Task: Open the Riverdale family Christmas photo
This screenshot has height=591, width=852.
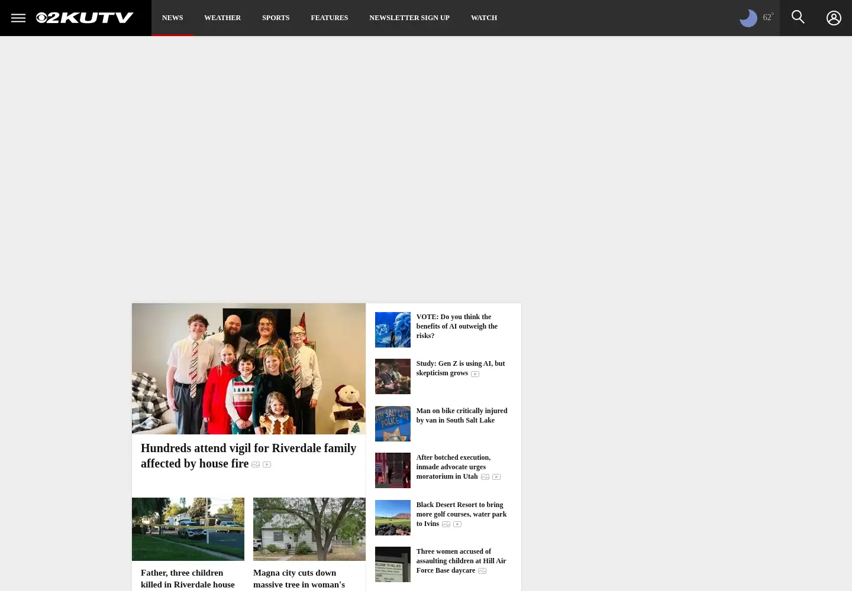Action: (x=248, y=369)
